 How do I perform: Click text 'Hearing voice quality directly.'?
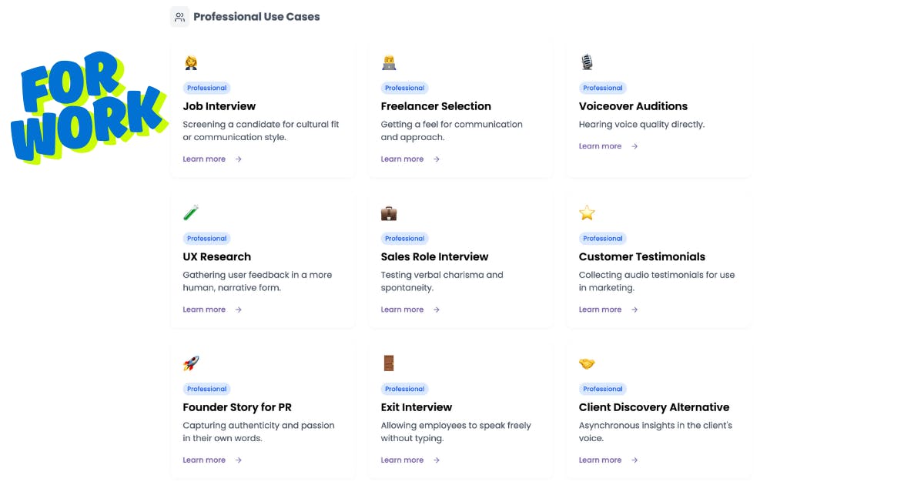pyautogui.click(x=641, y=125)
